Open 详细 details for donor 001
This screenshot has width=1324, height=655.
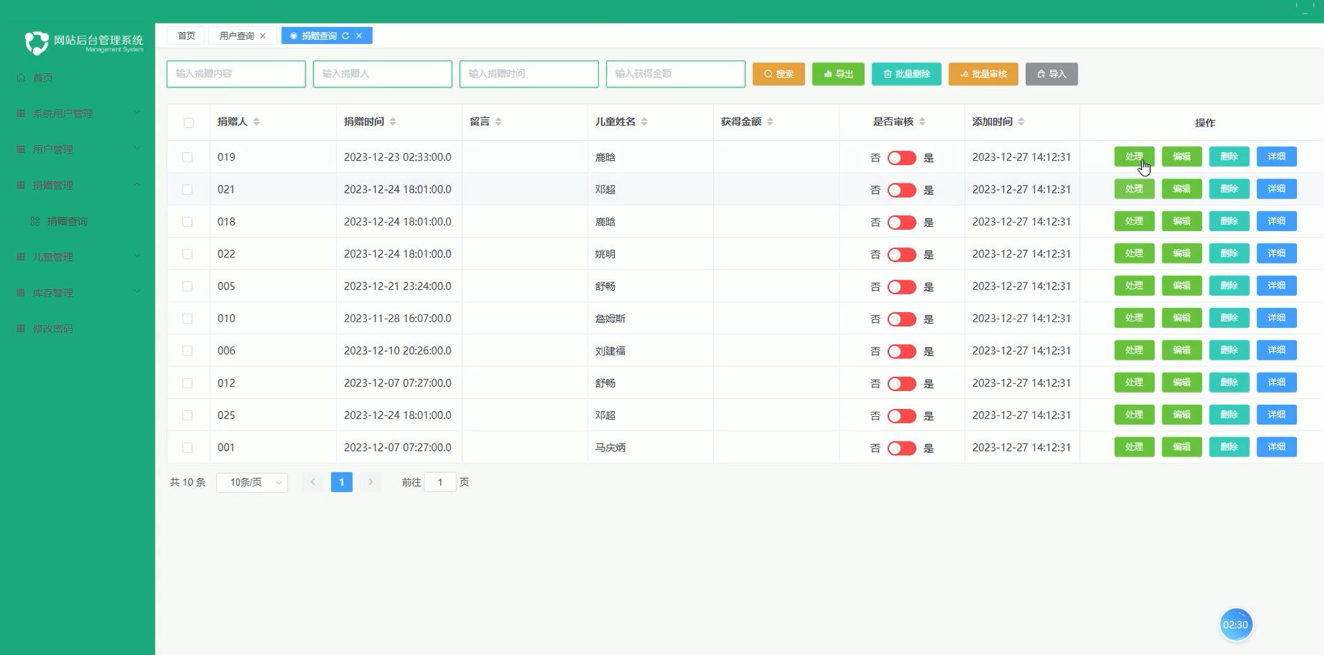1276,447
